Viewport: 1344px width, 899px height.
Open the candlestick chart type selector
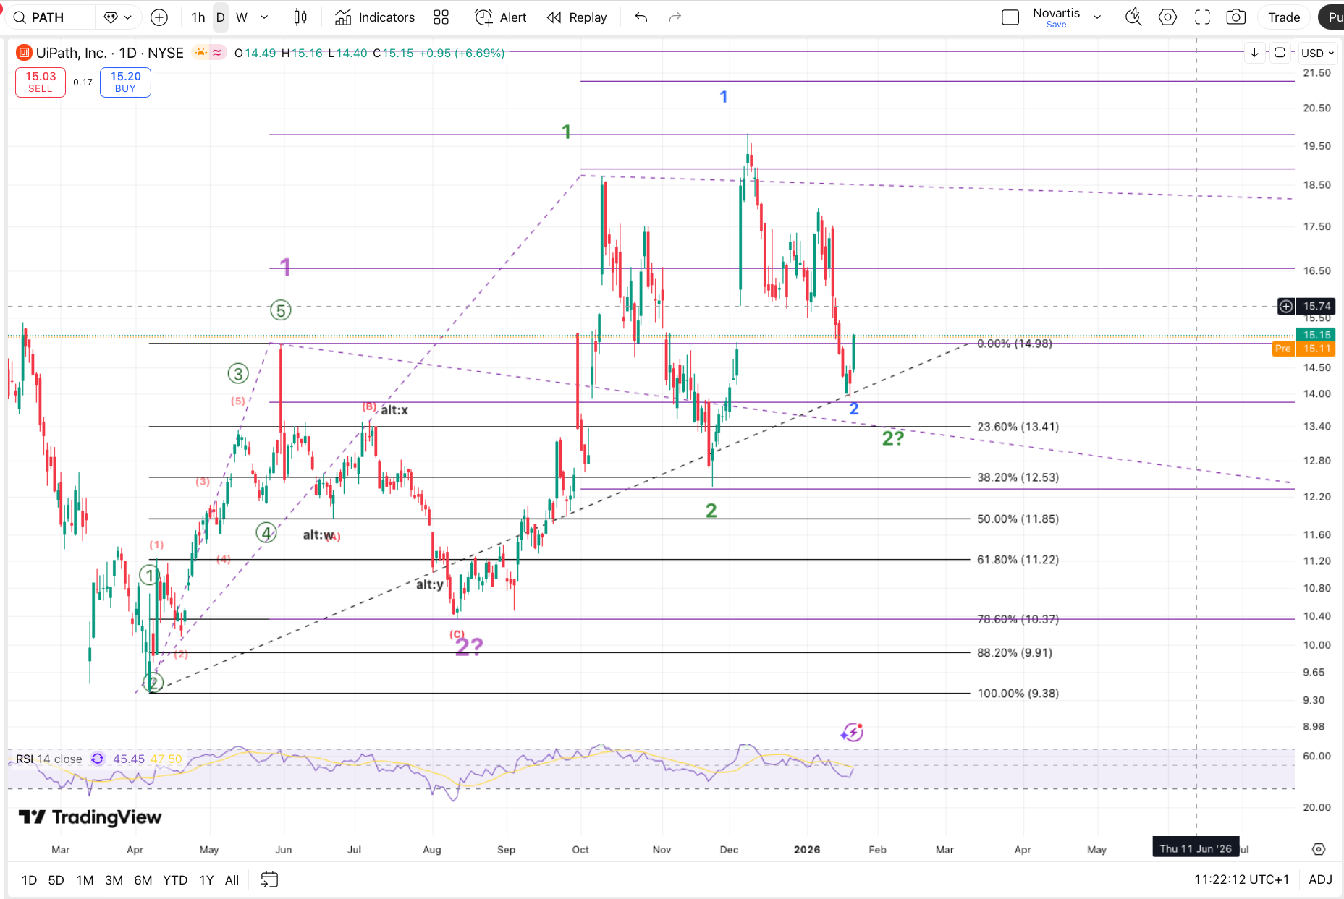pos(300,17)
